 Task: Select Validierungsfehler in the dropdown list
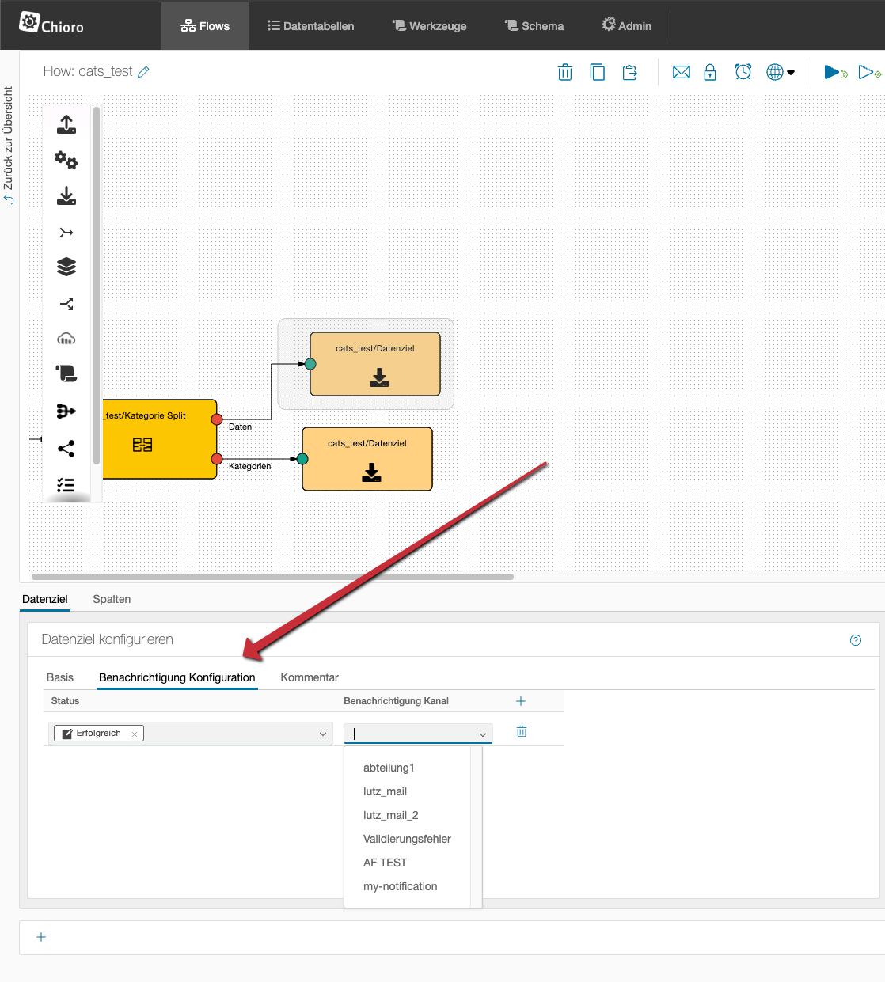click(x=407, y=839)
